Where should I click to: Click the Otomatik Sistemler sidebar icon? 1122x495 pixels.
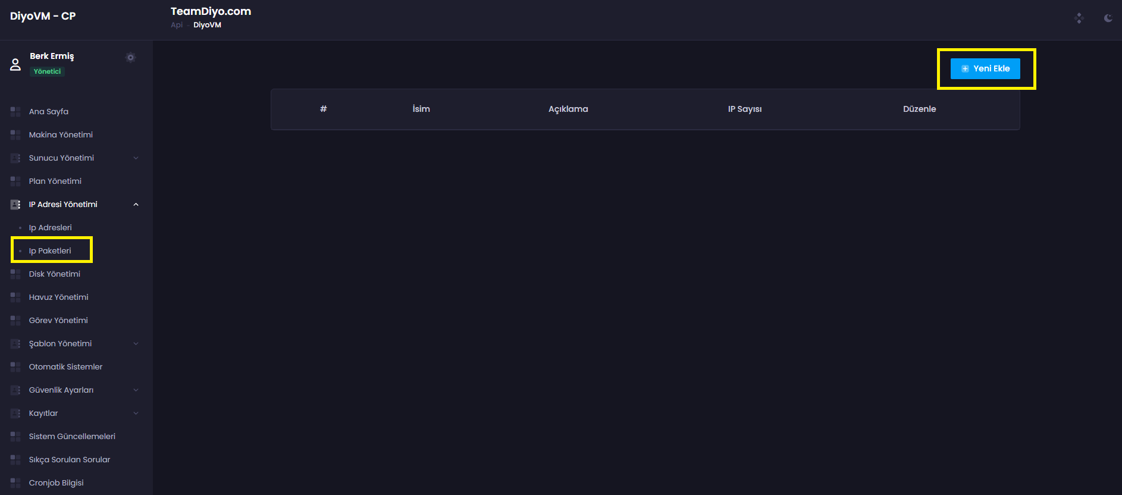pyautogui.click(x=15, y=366)
